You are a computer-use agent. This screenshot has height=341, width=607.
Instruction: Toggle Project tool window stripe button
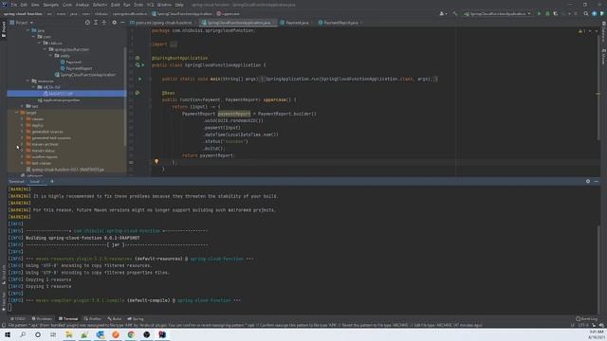tap(4, 29)
